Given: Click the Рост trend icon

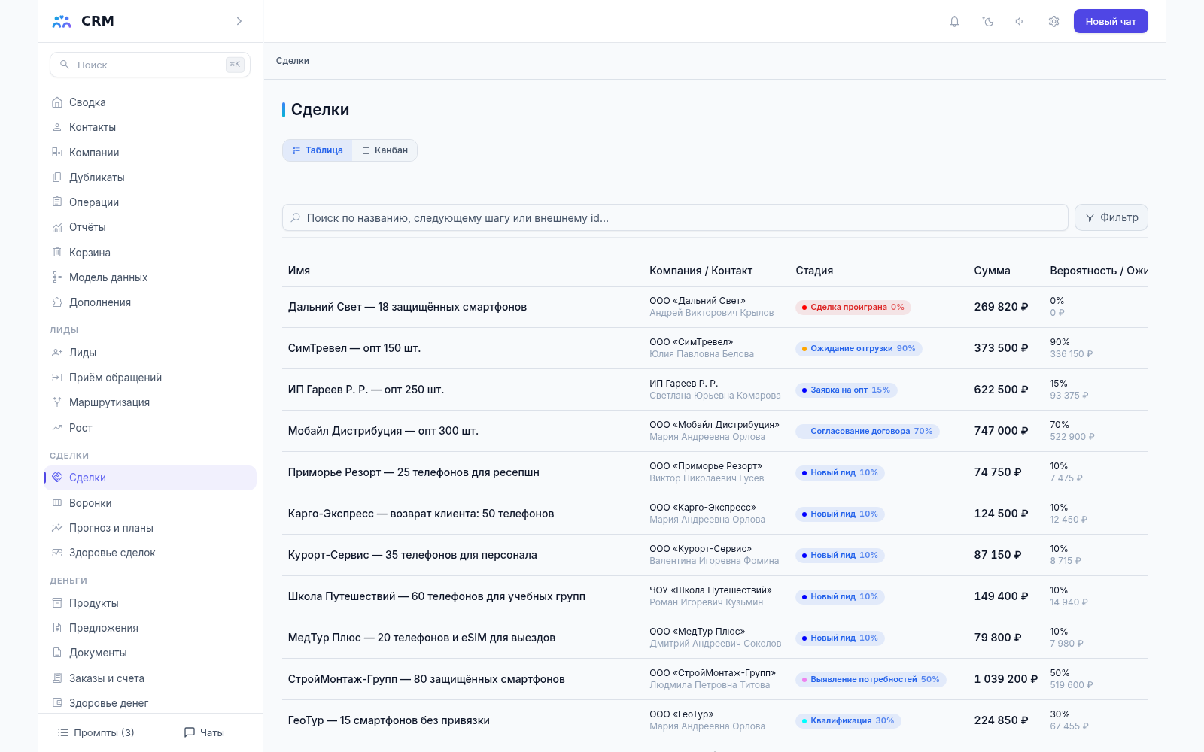Looking at the screenshot, I should click(57, 428).
